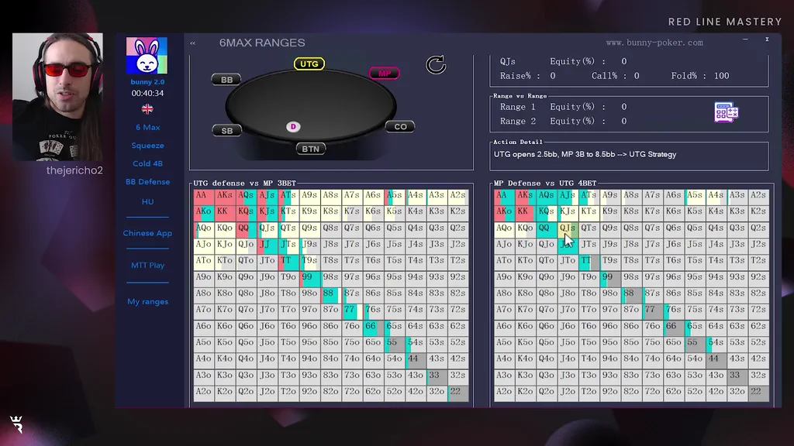
Task: Open the HU ranges section
Action: [147, 202]
